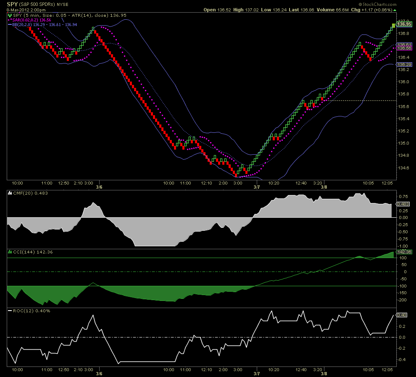This screenshot has height=377, width=416.
Task: Click the 136.95 current price tag
Action: (x=404, y=24)
